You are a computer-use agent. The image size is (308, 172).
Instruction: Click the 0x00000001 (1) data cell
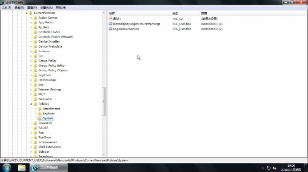coord(212,24)
